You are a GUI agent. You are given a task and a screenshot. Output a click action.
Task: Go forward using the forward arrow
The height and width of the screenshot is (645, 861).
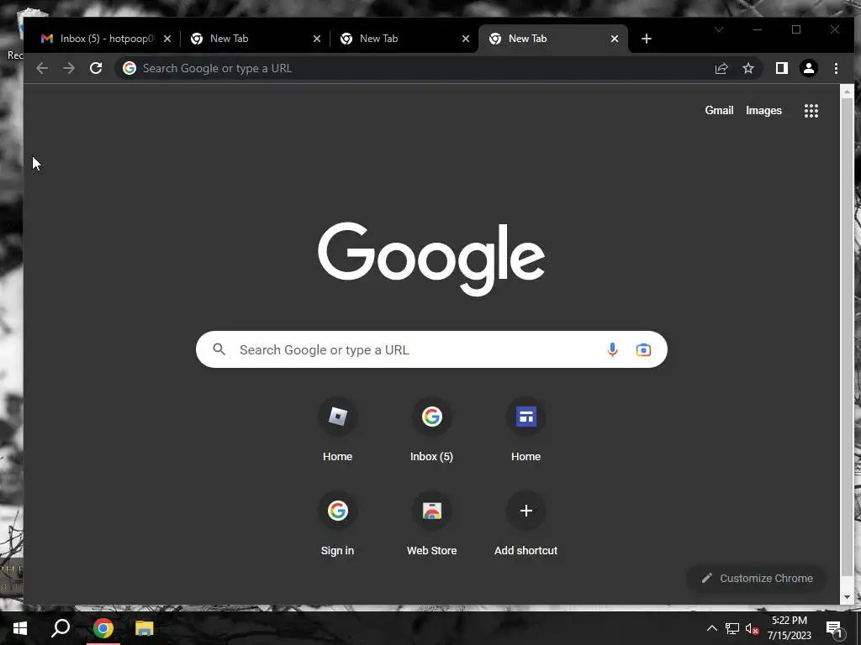click(69, 68)
